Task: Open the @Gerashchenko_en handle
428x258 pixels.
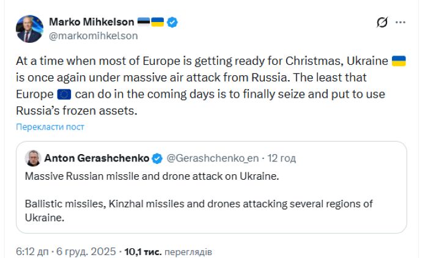Action: pos(213,158)
